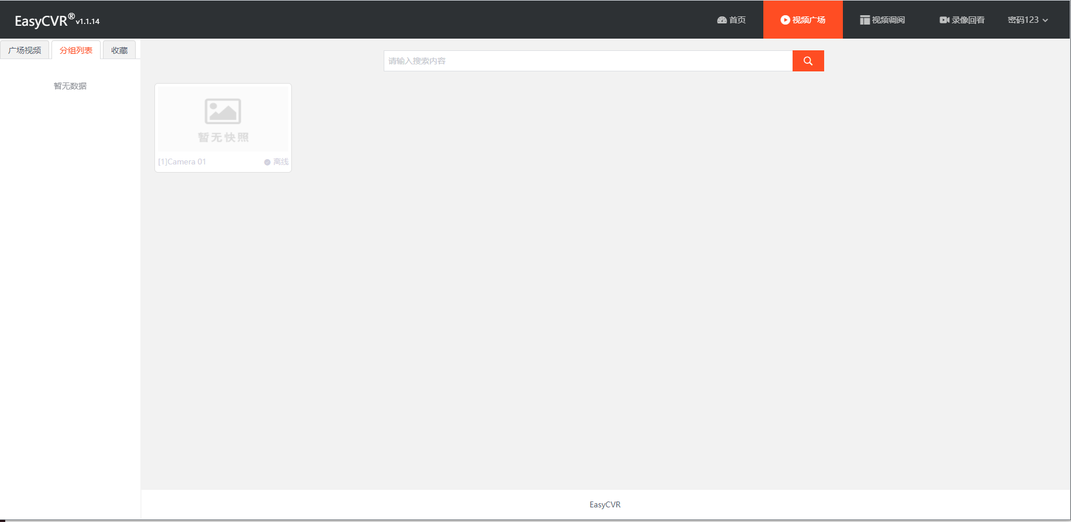Screen dimensions: 1071x522
Task: Go to the 首页 home page
Action: 731,20
